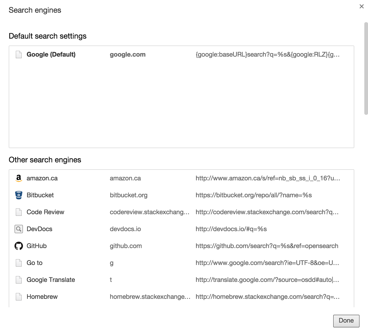Screen dimensions: 368x334
Task: Click the devdocs.io keyword
Action: pyautogui.click(x=125, y=229)
